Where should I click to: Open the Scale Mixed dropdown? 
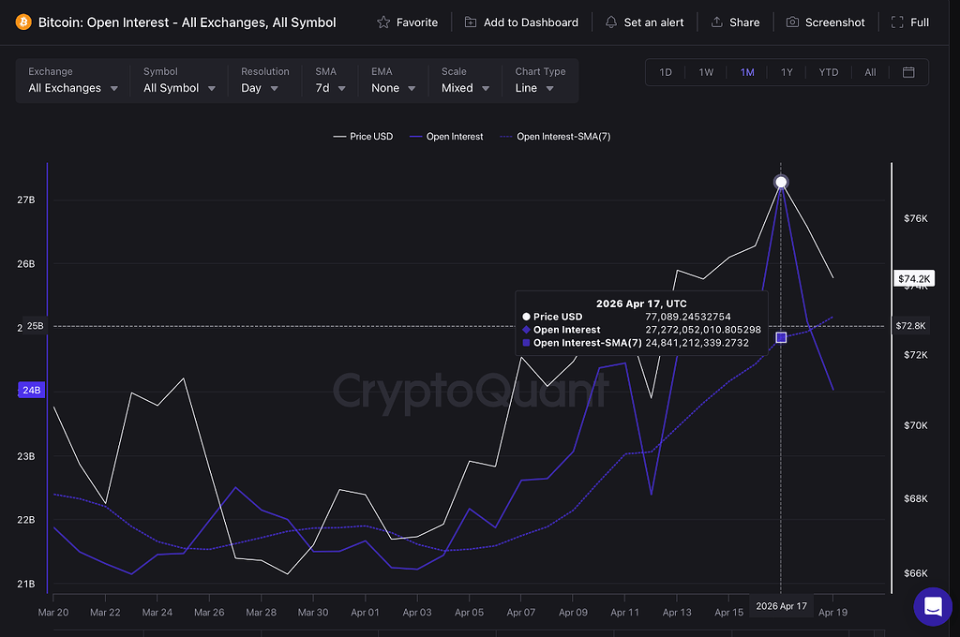(465, 81)
